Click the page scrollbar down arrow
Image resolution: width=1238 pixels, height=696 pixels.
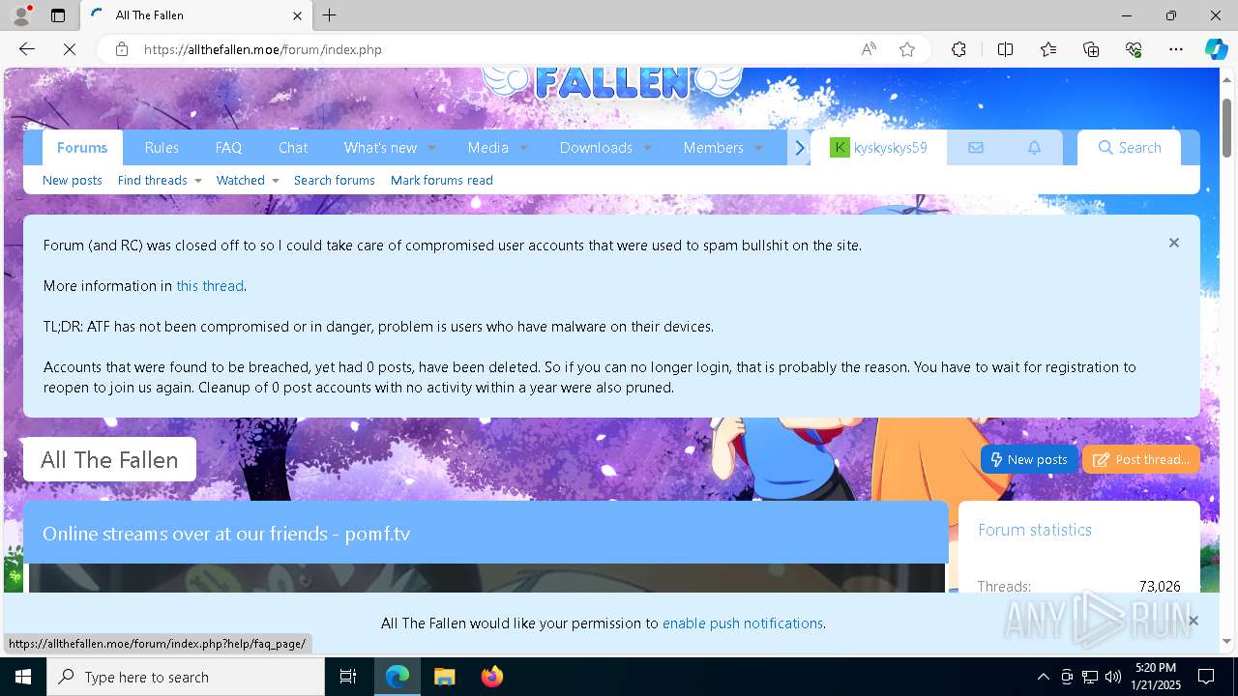[x=1227, y=641]
